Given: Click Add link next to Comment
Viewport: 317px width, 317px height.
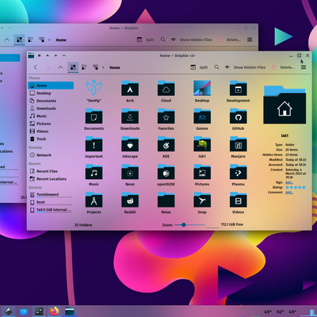Looking at the screenshot, I should click(x=289, y=192).
